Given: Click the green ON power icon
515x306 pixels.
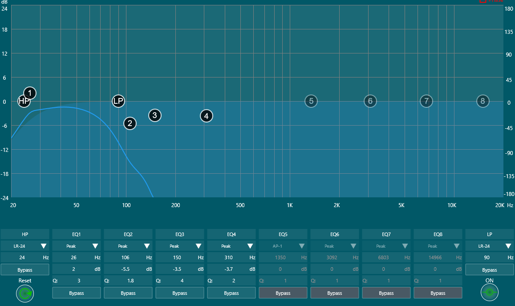Looking at the screenshot, I should pos(489,293).
